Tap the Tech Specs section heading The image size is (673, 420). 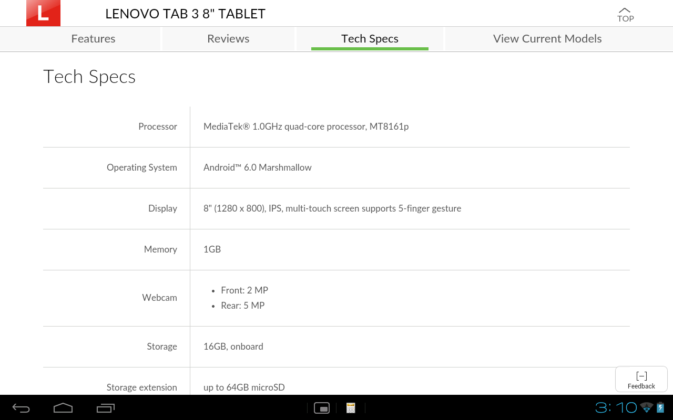point(89,77)
